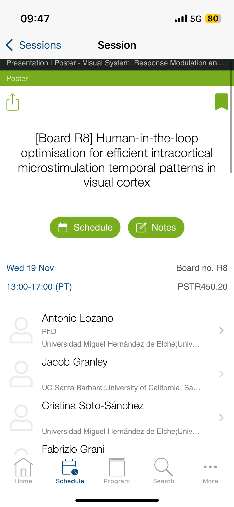The height and width of the screenshot is (507, 234).
Task: Open the Home tab
Action: [x=23, y=471]
